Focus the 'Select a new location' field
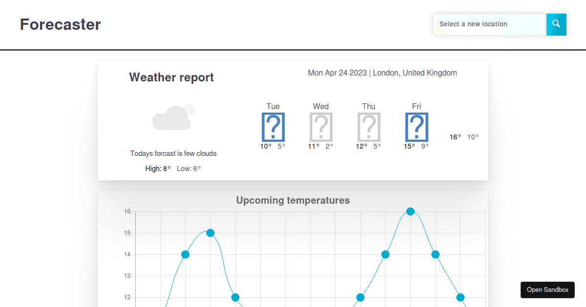 [x=490, y=24]
